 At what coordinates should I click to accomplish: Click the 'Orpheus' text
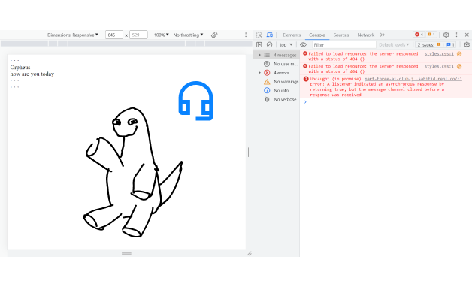(20, 68)
